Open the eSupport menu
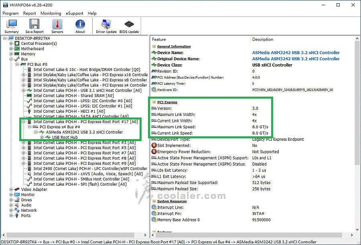Viewport: 361px width, 245px height. 75,13
